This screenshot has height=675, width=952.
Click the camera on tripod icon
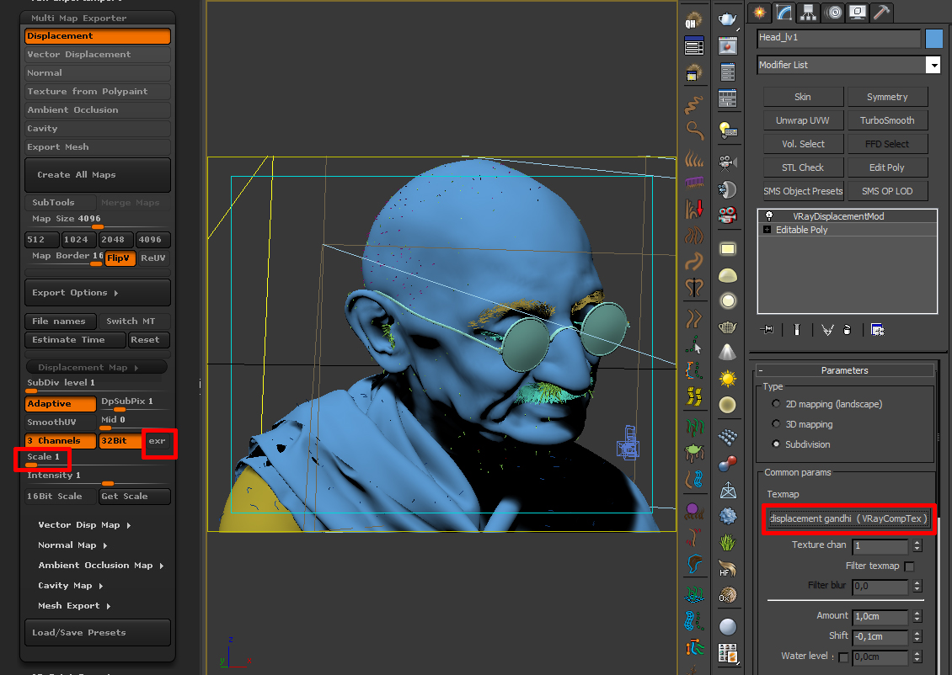727,162
